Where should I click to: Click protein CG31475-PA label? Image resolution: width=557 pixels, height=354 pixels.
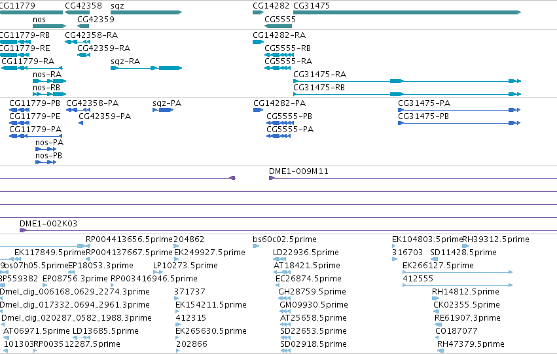424,103
